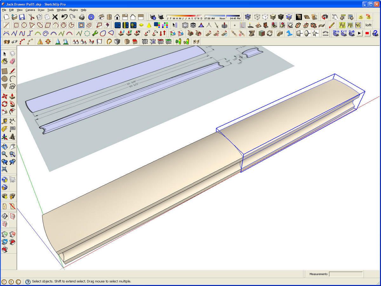
Task: Switch to Wireframe face style
Action: 257,17
